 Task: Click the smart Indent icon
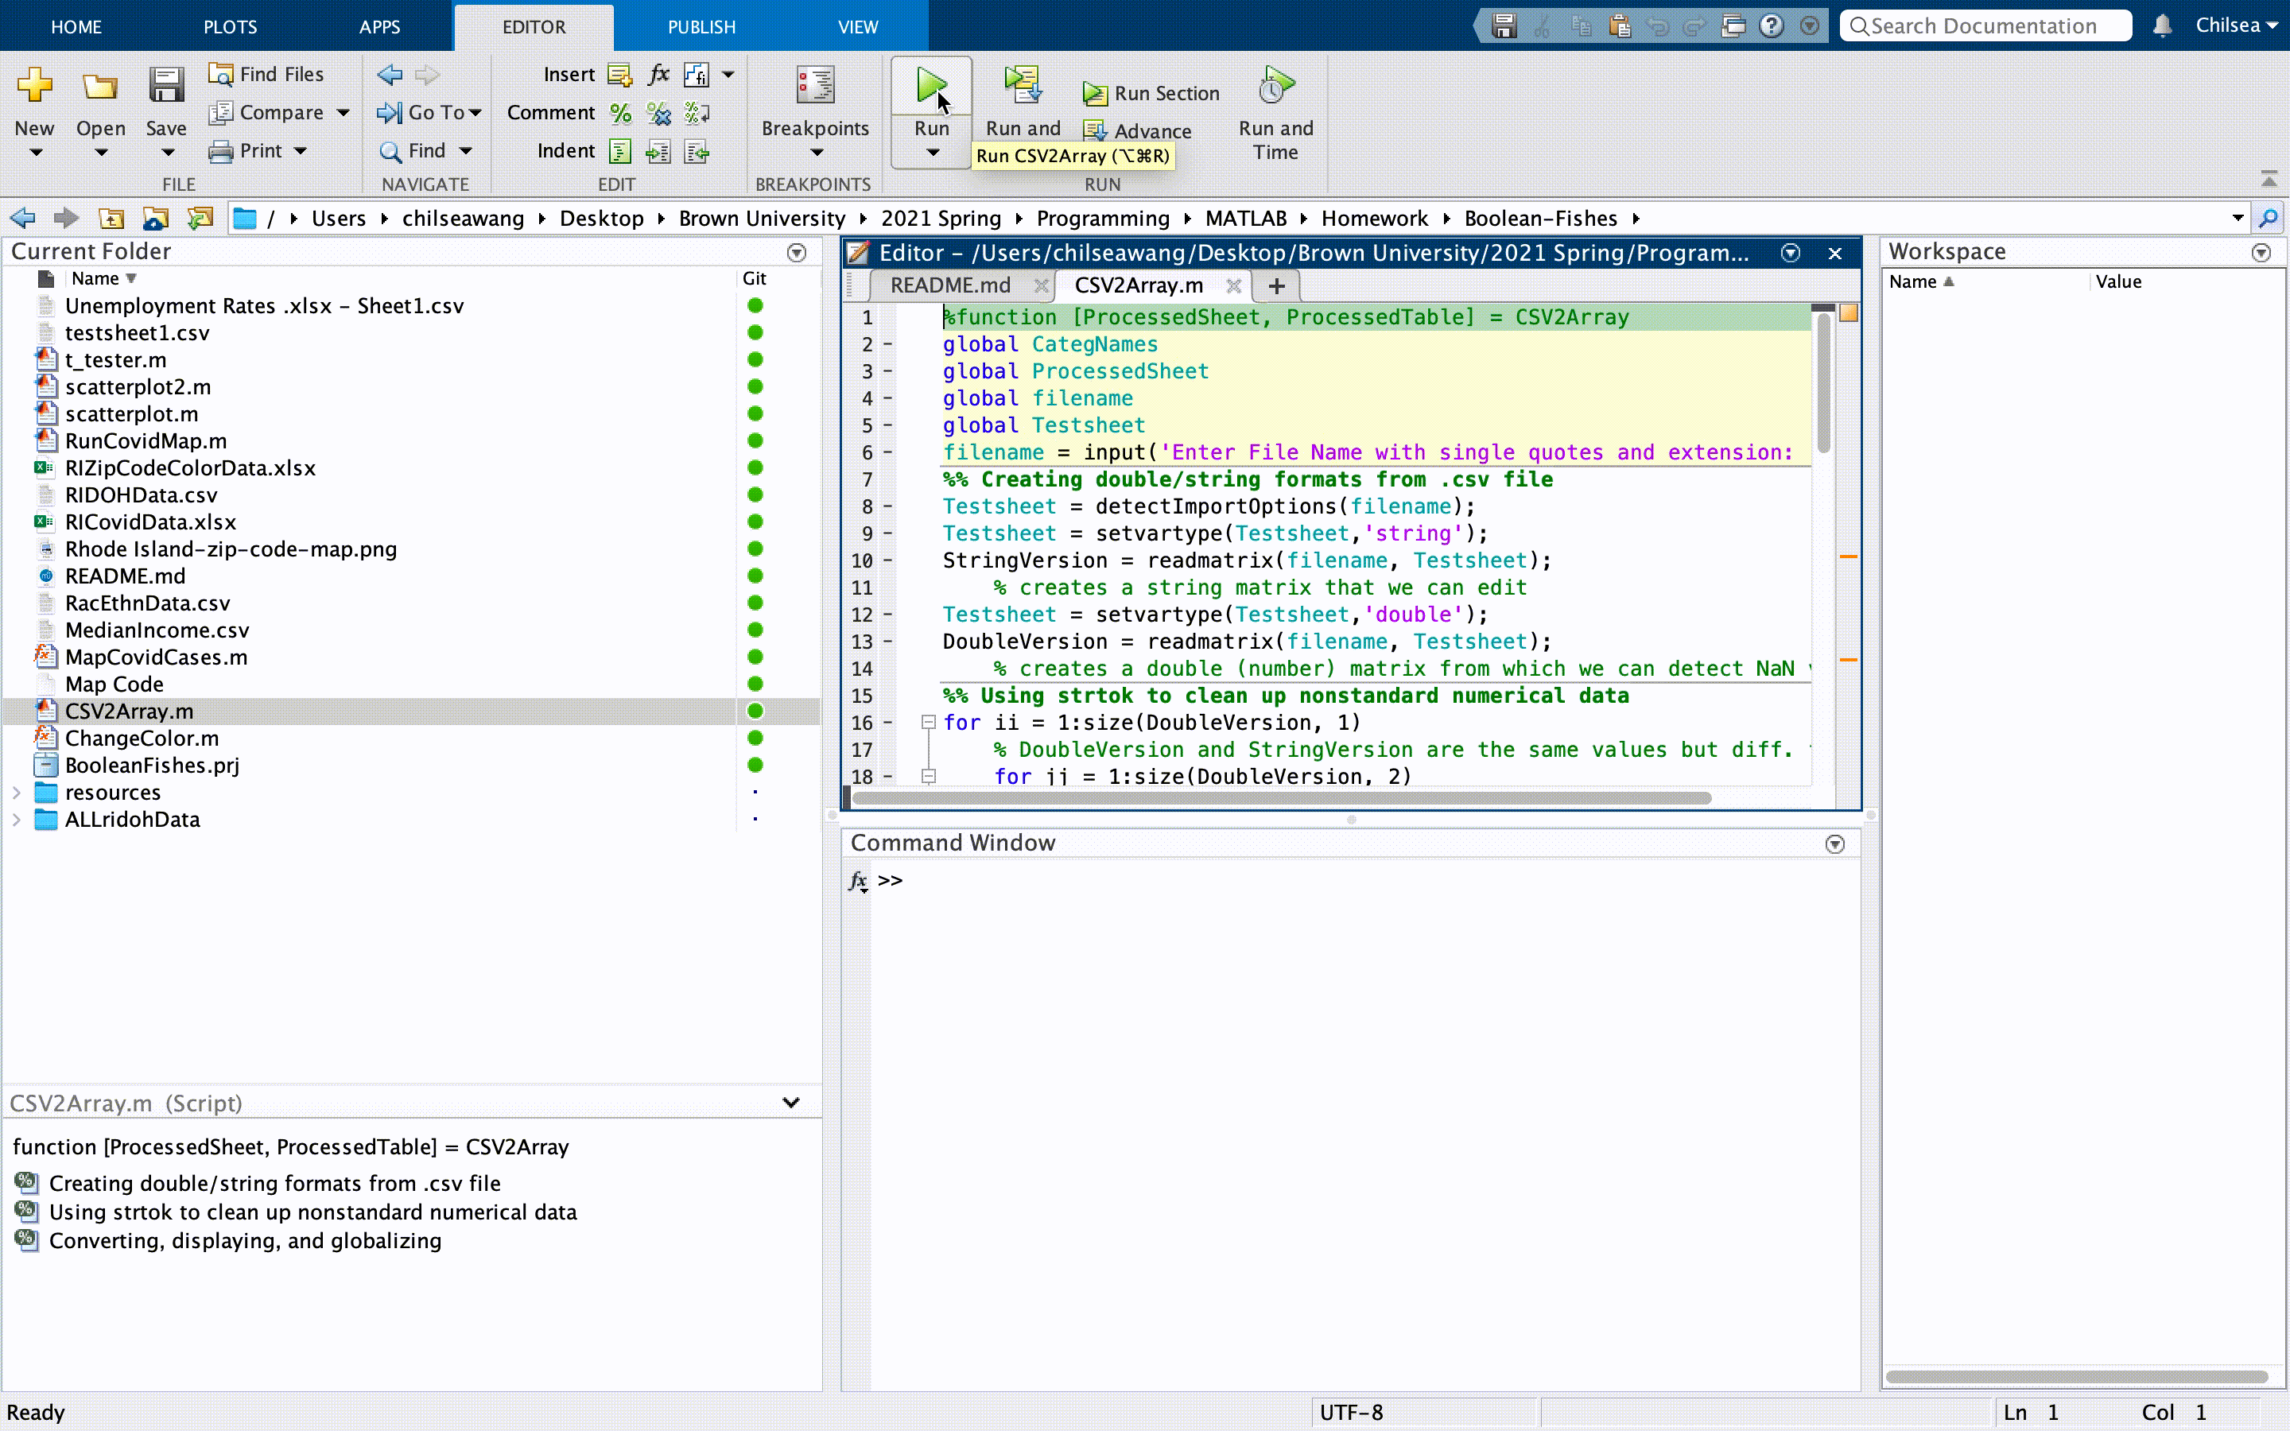[x=620, y=151]
